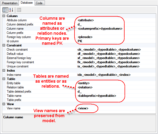Click the Index name value field

point(105,75)
